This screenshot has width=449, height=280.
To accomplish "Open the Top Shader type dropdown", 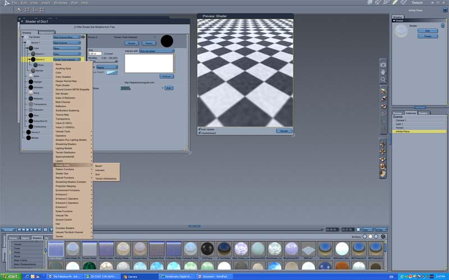I will tap(67, 37).
